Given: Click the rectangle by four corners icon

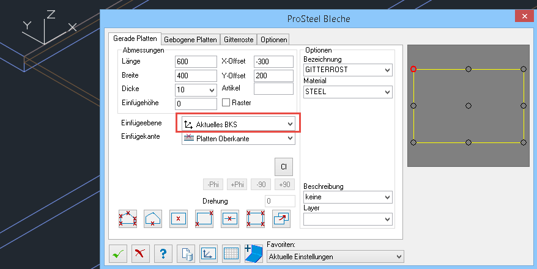Looking at the screenshot, I should click(x=256, y=219).
